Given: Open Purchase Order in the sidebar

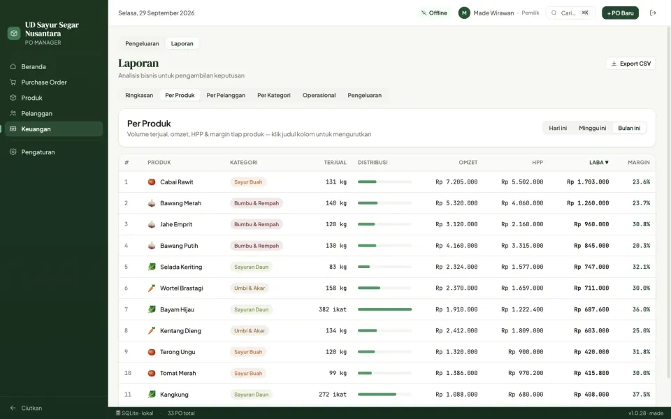Looking at the screenshot, I should tap(54, 82).
